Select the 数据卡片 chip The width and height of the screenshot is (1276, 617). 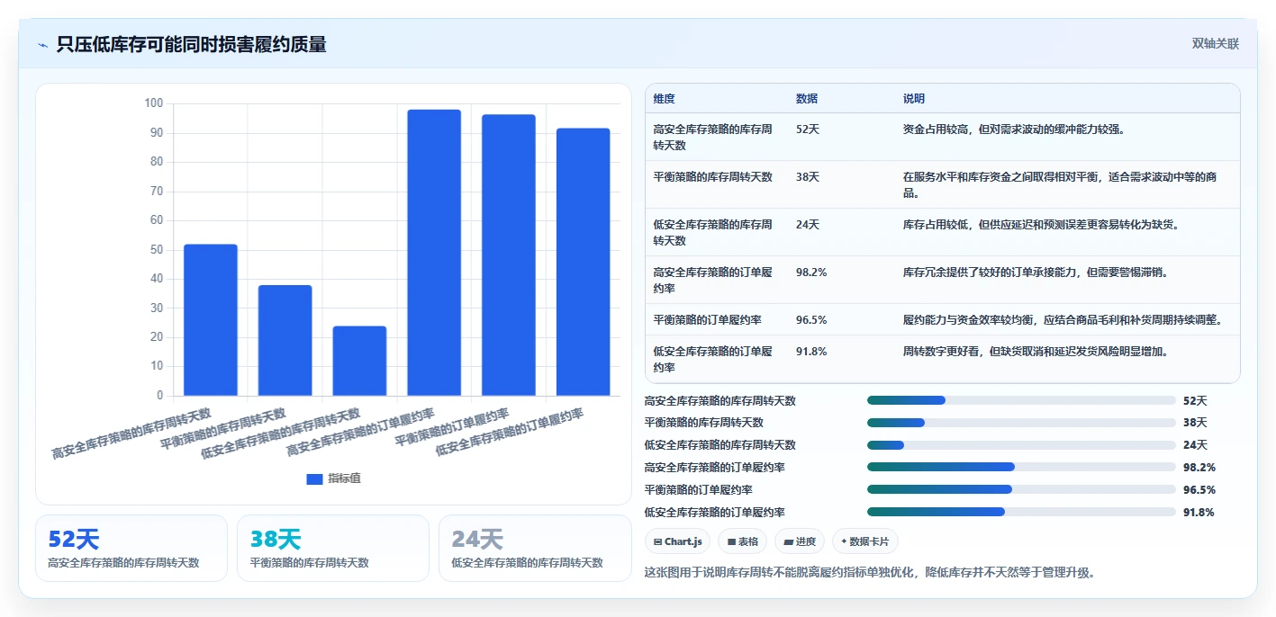point(865,541)
